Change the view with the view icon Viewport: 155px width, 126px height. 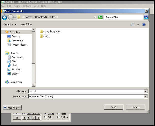pyautogui.click(x=132, y=24)
